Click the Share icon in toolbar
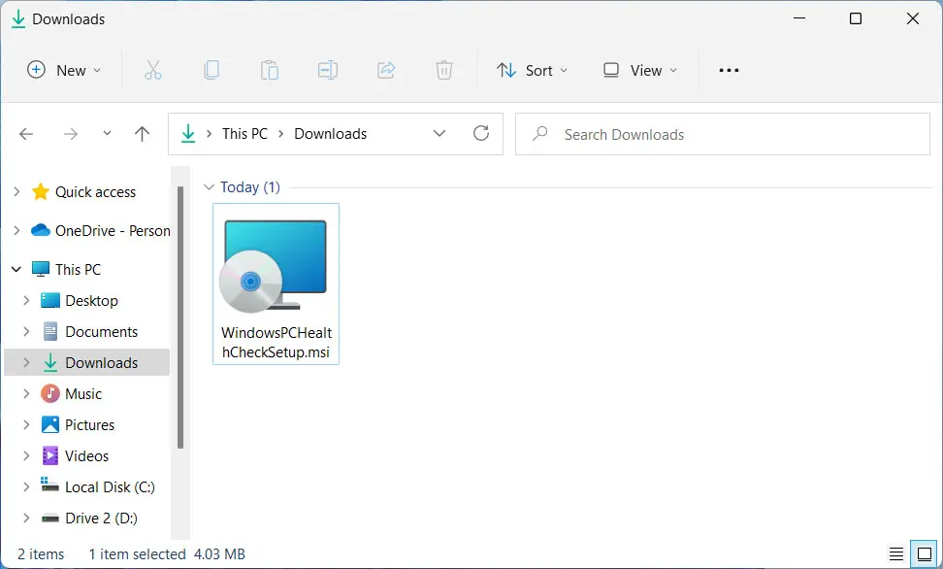This screenshot has height=569, width=943. (386, 71)
